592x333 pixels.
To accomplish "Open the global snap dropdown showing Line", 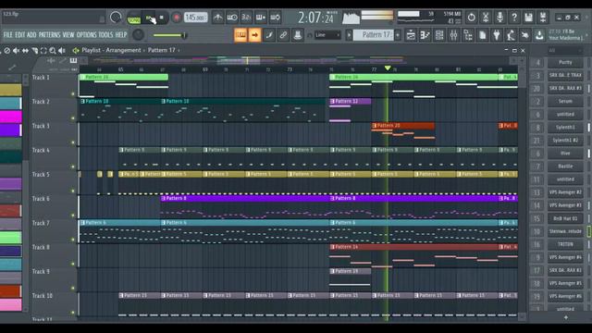I will [327, 35].
